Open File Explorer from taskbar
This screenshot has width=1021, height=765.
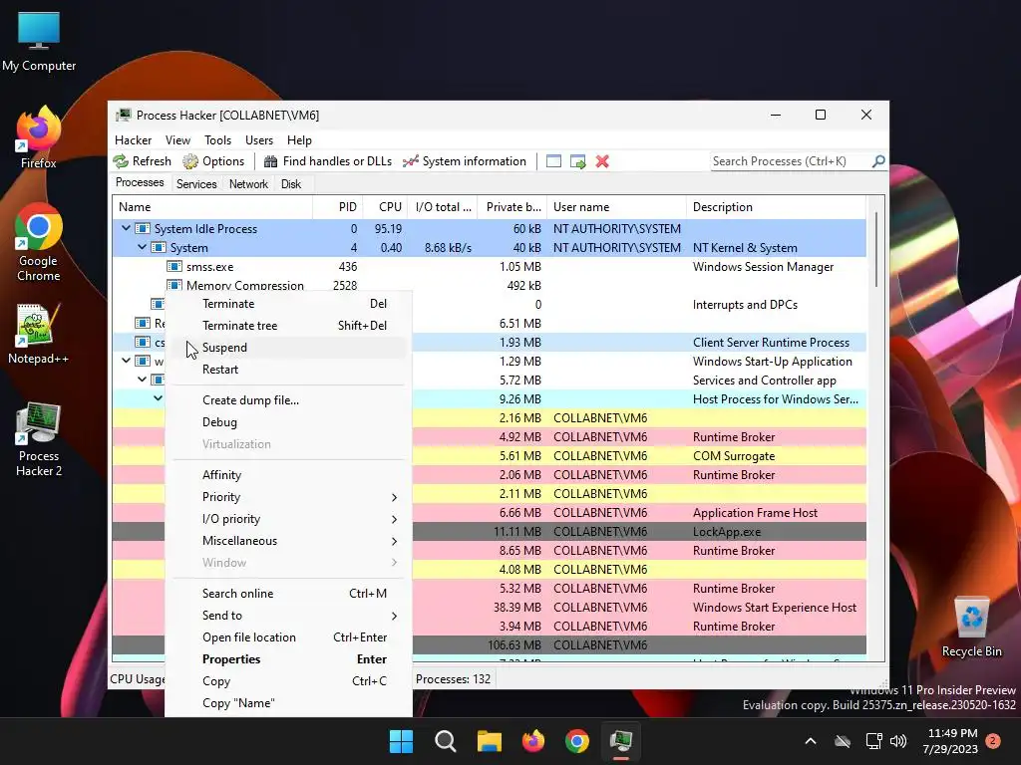[x=489, y=741]
